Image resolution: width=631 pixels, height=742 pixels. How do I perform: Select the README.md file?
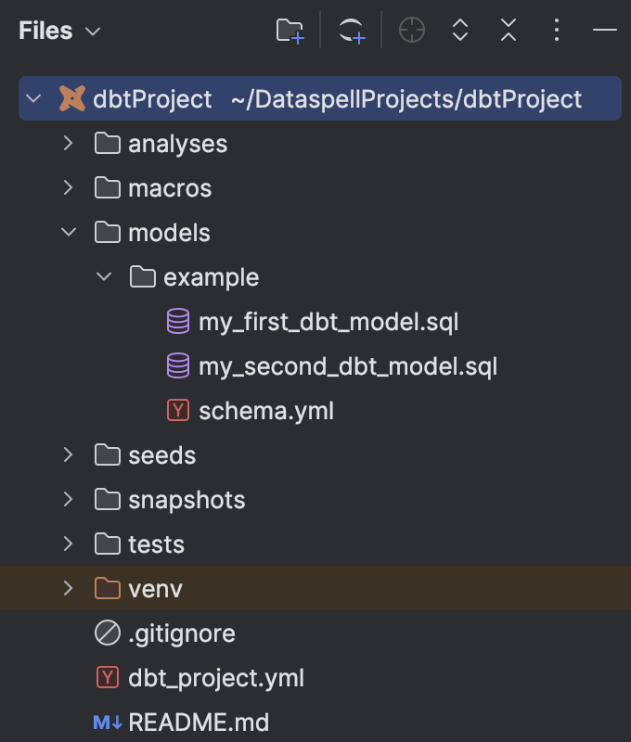pos(199,723)
